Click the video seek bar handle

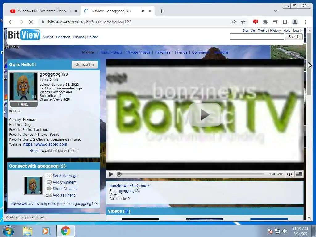119,174
